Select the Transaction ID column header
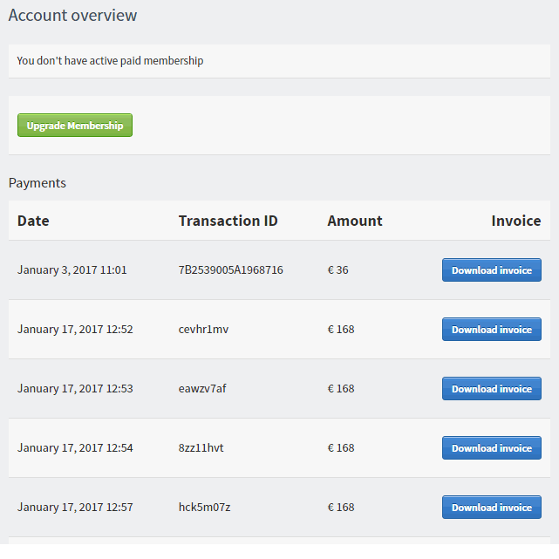Screen dimensions: 559x559 (x=228, y=221)
